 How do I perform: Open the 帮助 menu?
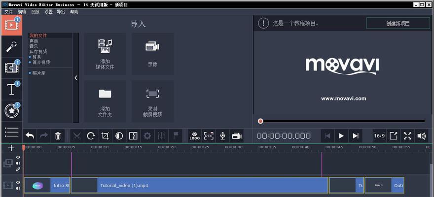(x=74, y=12)
